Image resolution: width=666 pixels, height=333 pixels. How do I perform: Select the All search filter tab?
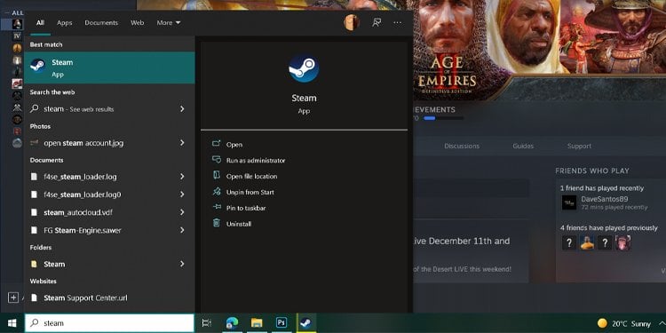point(40,22)
